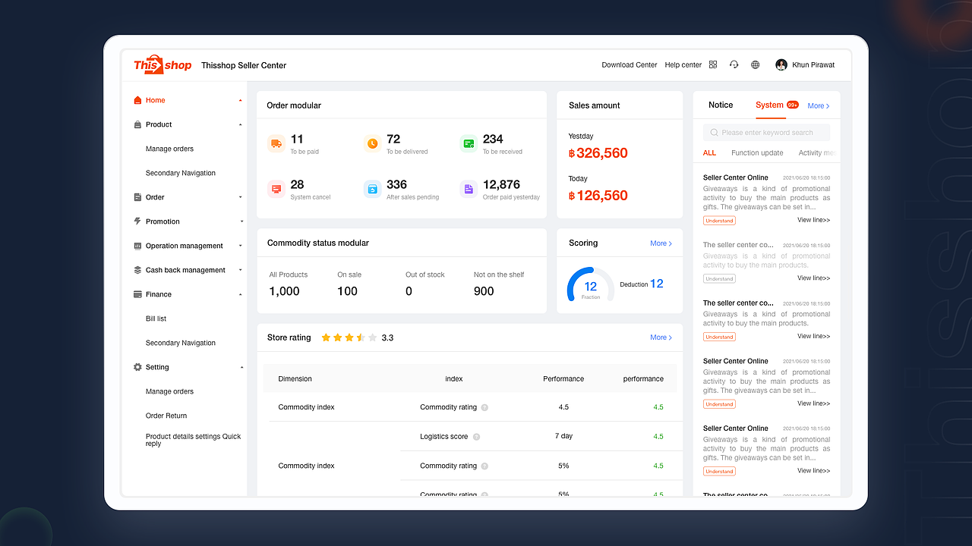This screenshot has height=546, width=972.
Task: Click the keyword search field
Action: tap(766, 133)
